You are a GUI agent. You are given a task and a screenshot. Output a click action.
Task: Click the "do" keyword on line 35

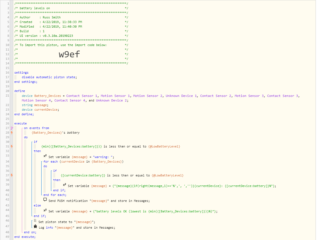point(45,166)
